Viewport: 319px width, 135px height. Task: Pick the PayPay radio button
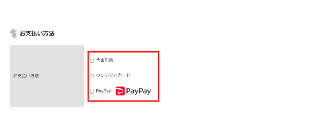92,92
